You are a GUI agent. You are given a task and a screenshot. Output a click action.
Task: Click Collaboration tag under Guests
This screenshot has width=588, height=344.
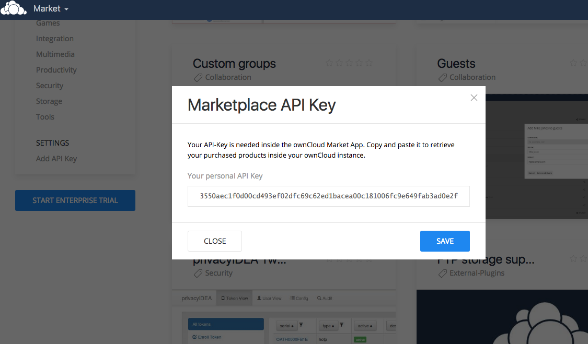(472, 77)
